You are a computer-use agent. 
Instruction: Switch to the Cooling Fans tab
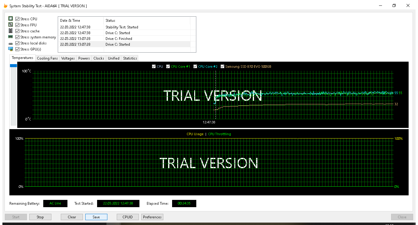(47, 58)
